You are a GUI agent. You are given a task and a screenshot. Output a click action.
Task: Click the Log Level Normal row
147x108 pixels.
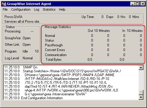click(x=19, y=58)
